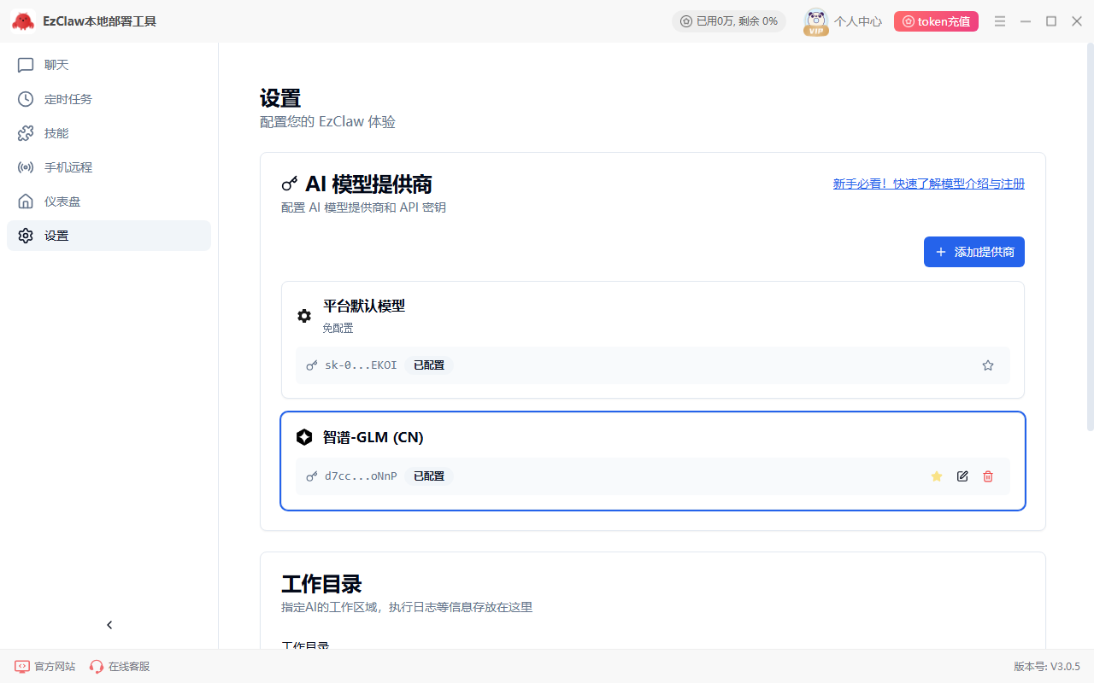The height and width of the screenshot is (683, 1094).
Task: Click the 仪表盘 home icon
Action: pyautogui.click(x=26, y=201)
